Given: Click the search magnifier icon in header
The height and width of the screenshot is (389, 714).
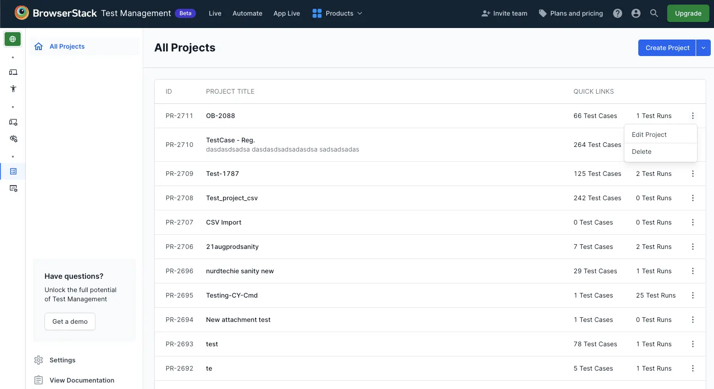Looking at the screenshot, I should pos(654,13).
